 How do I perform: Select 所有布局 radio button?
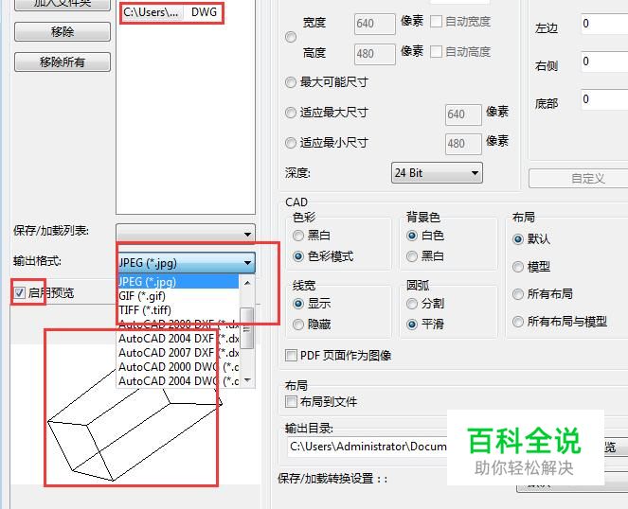[518, 294]
